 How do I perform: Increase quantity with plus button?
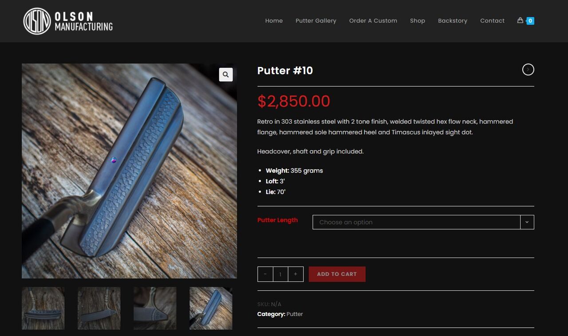point(296,274)
